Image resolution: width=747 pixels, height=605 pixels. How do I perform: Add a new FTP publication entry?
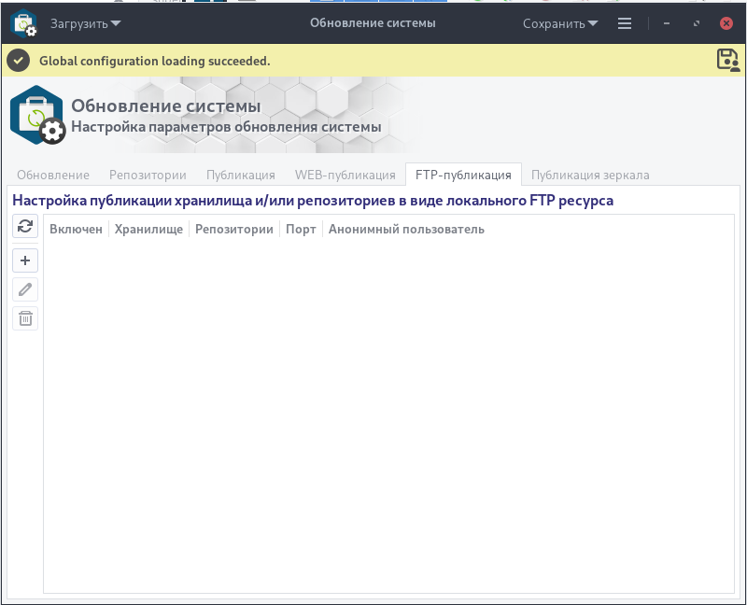(x=25, y=260)
